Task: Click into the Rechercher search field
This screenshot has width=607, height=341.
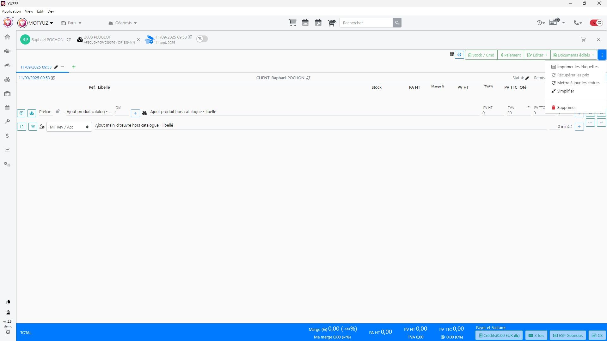Action: [366, 23]
